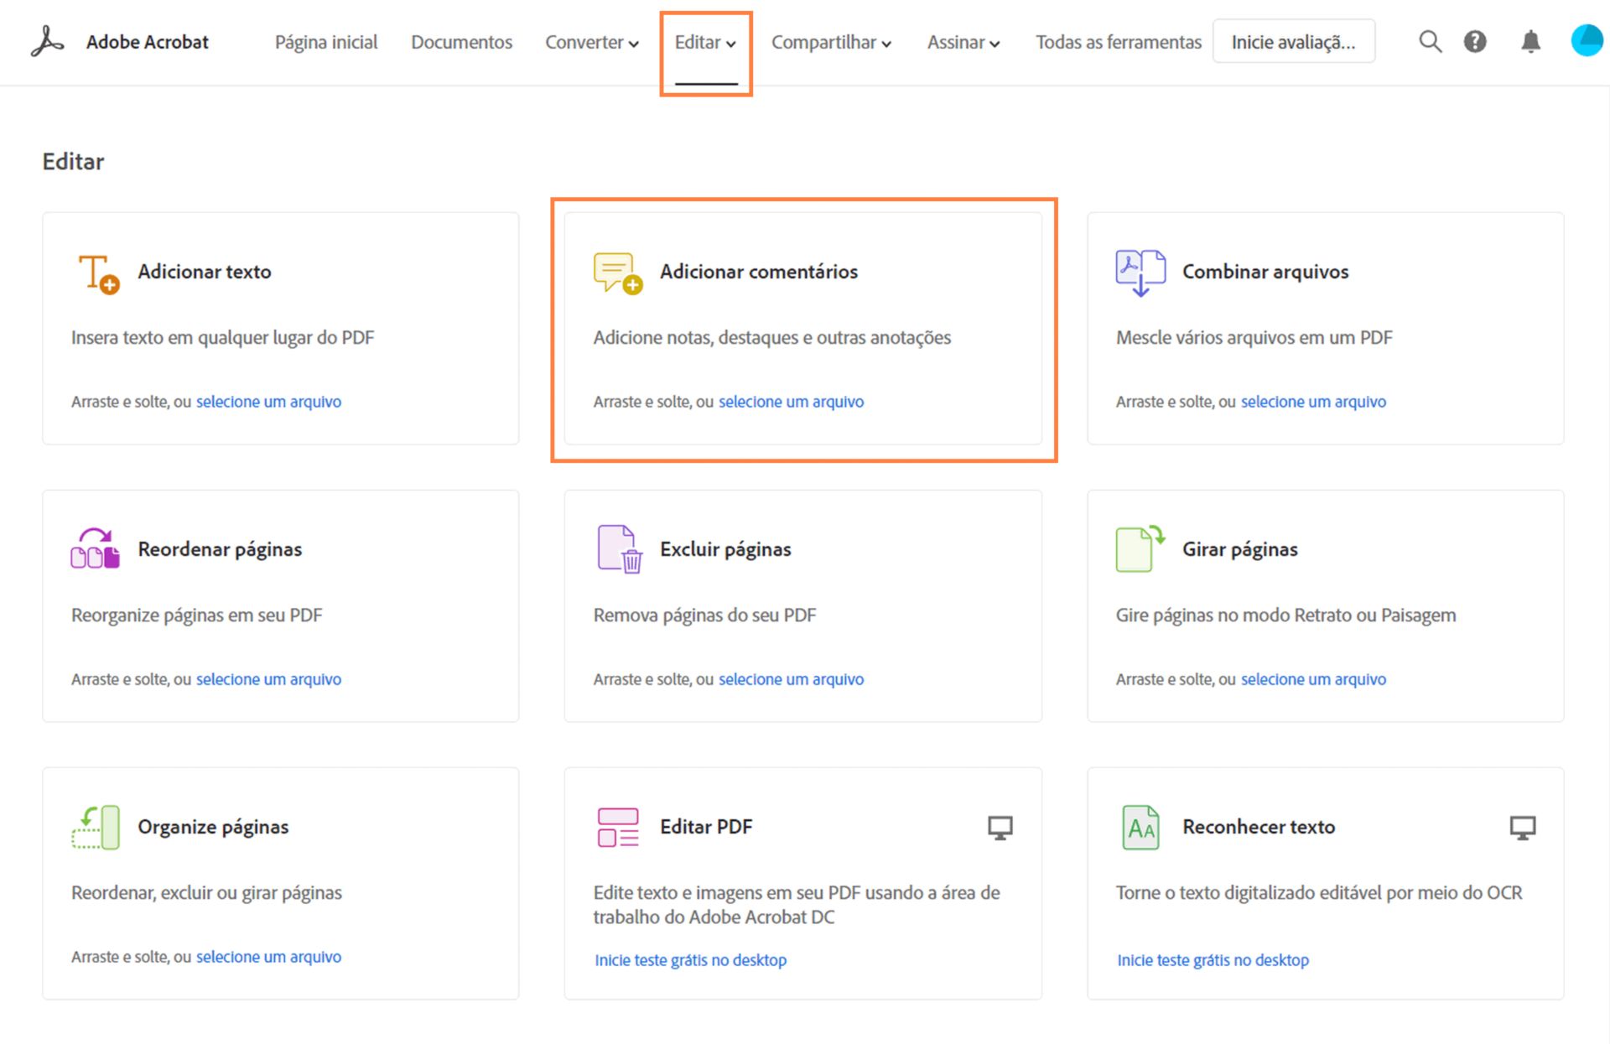Select a file under Adicionar comentários
The height and width of the screenshot is (1044, 1610).
pos(791,402)
